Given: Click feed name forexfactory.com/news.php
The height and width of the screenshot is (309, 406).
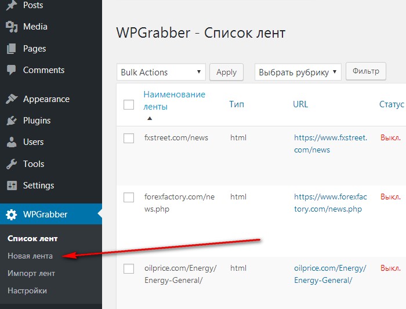Looking at the screenshot, I should (x=179, y=203).
